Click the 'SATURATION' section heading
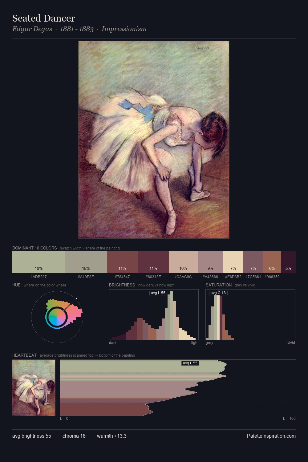Viewport: 308px width, 462px height. tap(219, 285)
